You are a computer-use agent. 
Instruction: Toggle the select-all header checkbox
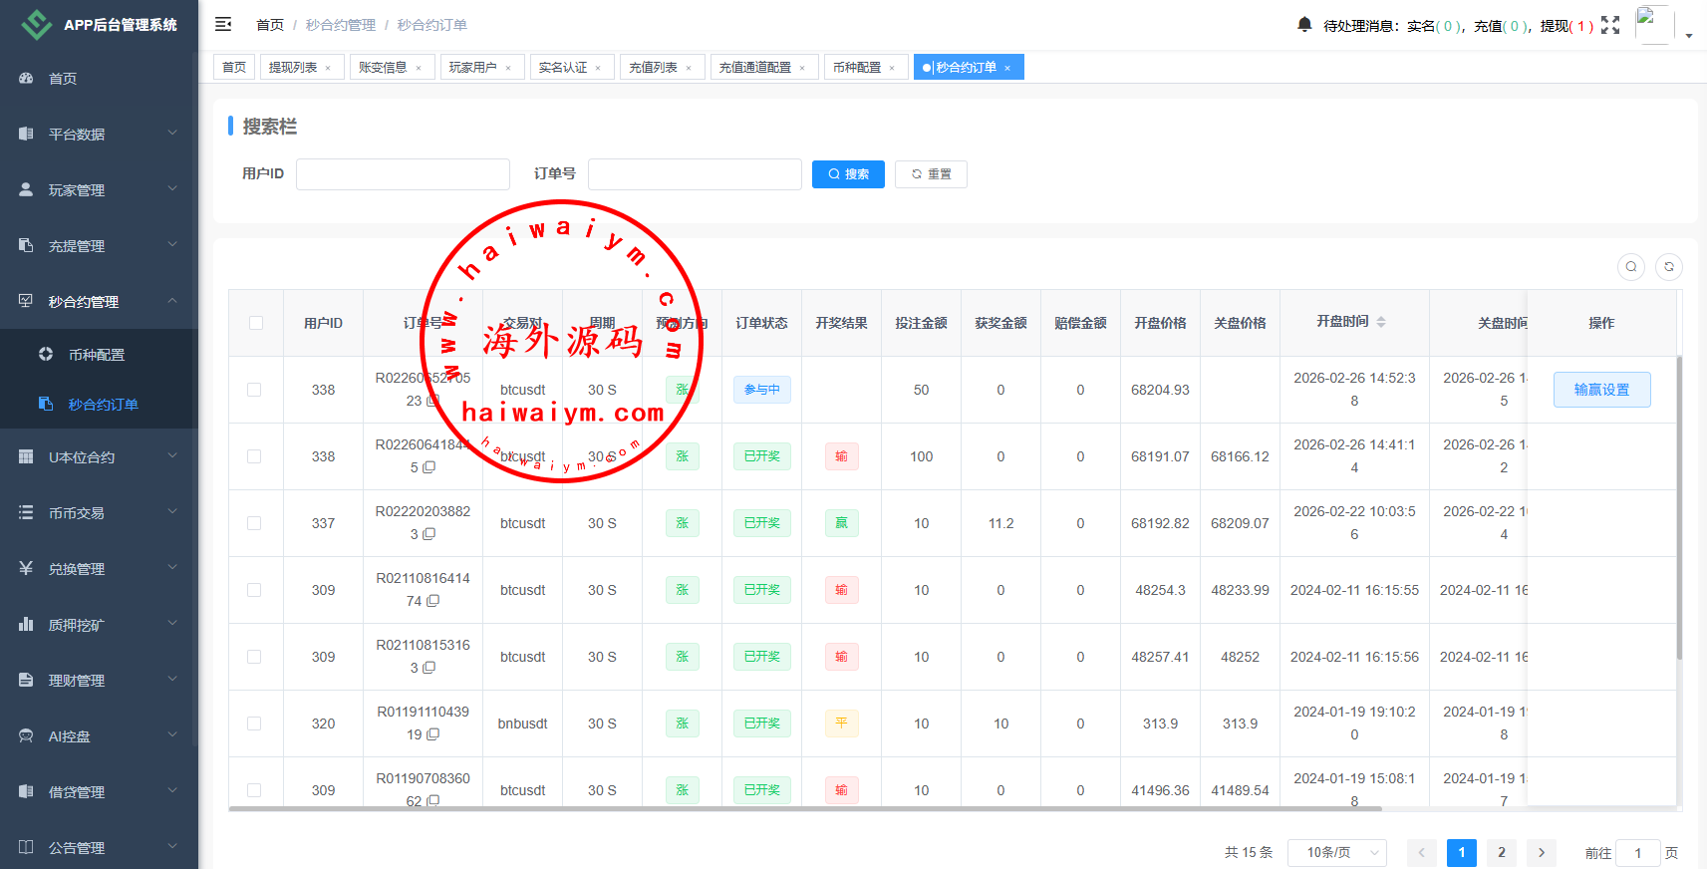coord(256,323)
